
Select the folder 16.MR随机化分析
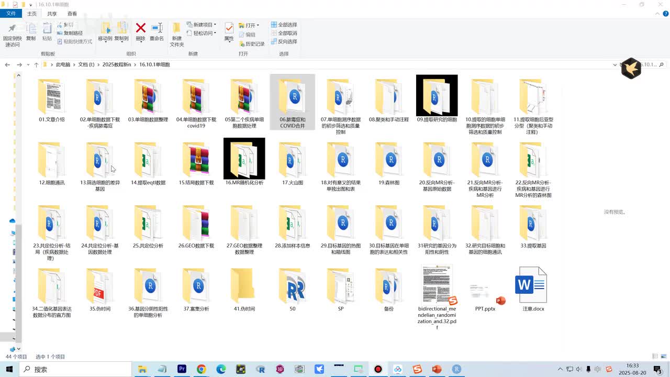click(x=244, y=162)
